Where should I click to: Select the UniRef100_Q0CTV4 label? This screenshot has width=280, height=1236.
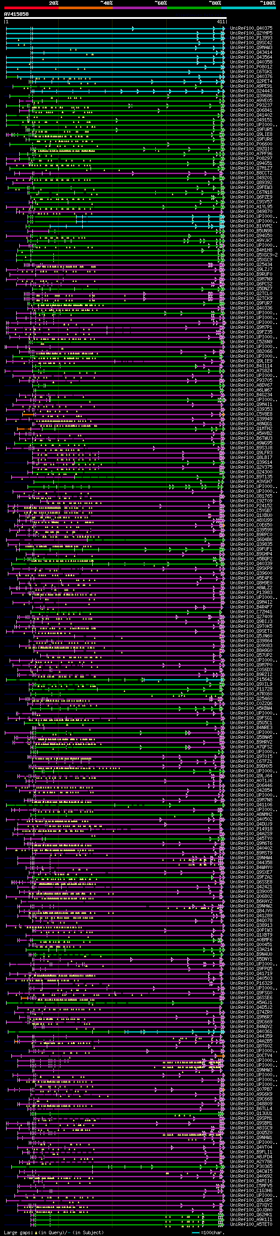[x=251, y=1055]
